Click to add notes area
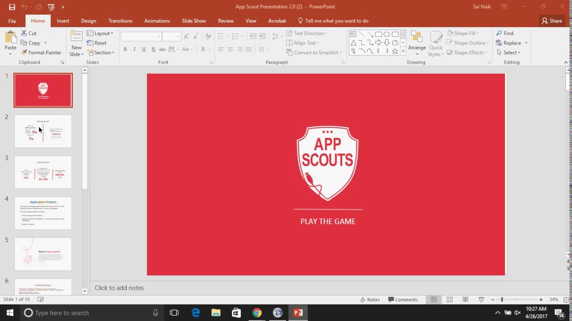This screenshot has height=321, width=572. pos(119,288)
